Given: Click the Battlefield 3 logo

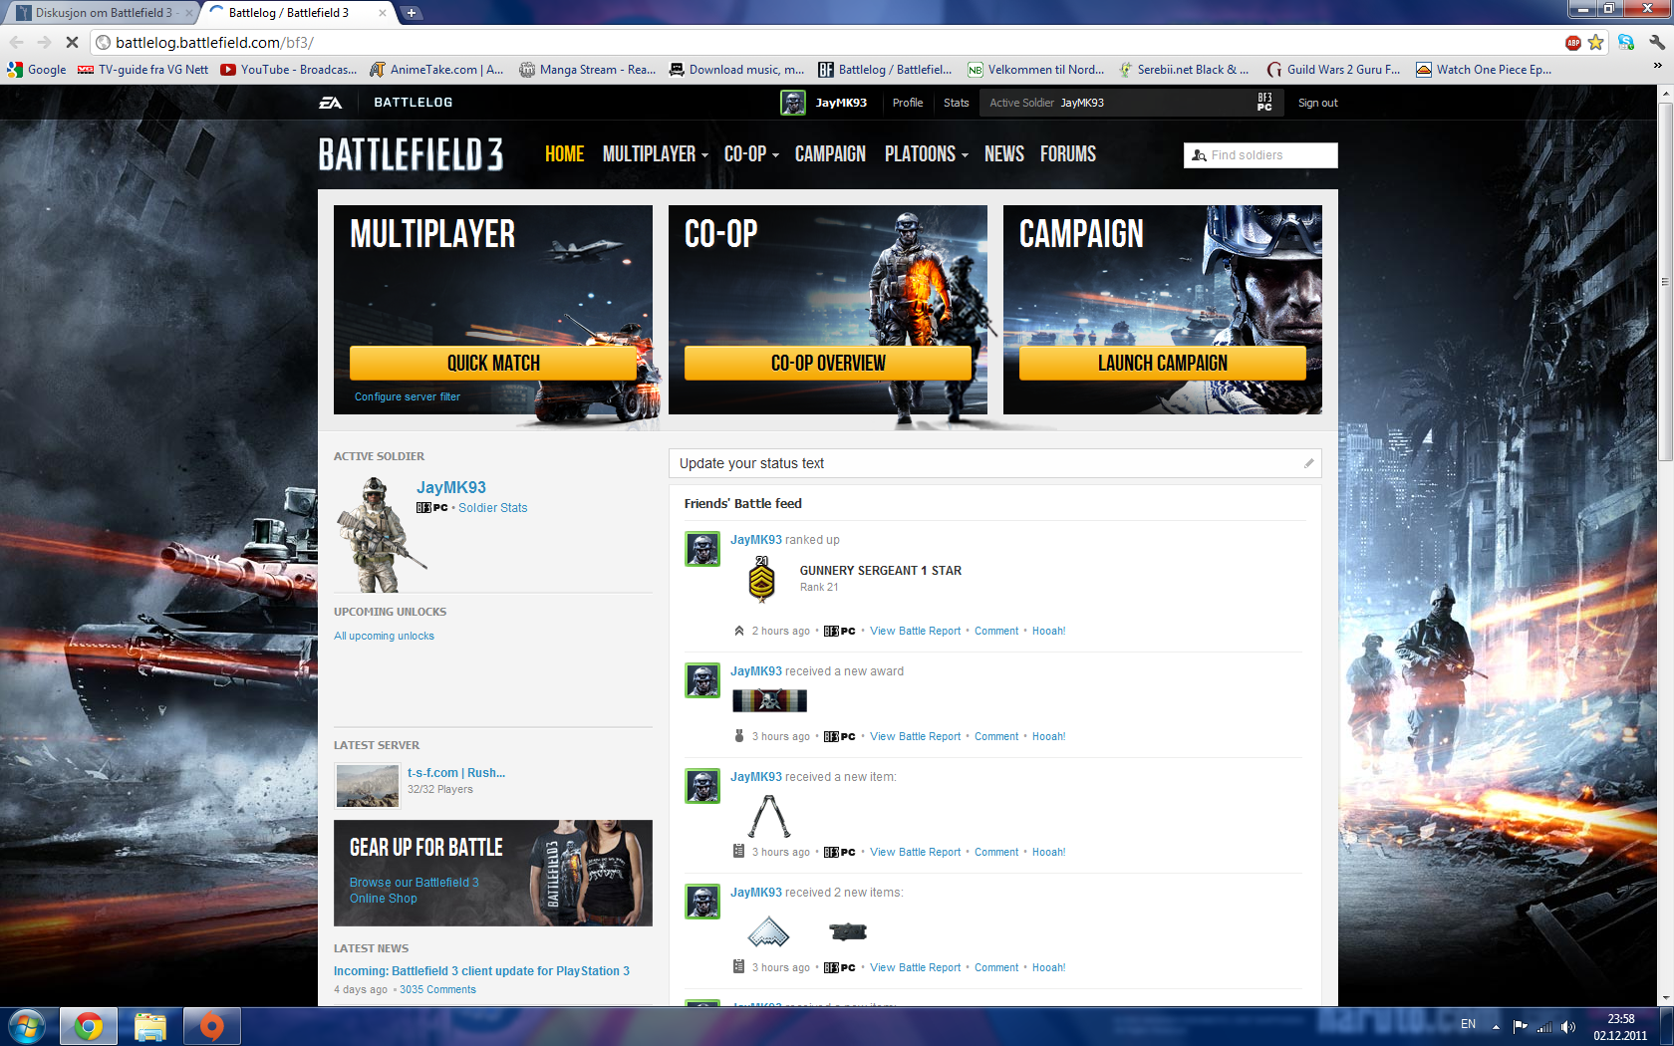Looking at the screenshot, I should [x=411, y=154].
